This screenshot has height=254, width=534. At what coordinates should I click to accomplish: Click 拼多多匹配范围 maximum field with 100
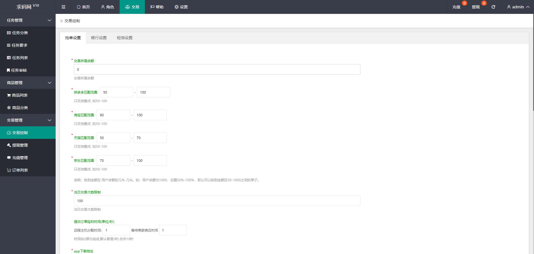point(154,92)
